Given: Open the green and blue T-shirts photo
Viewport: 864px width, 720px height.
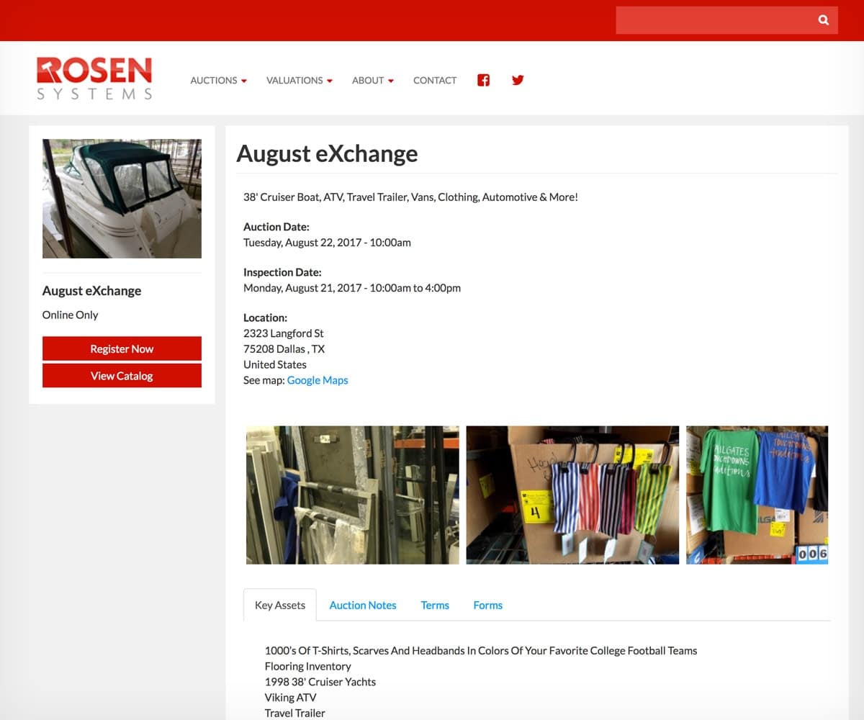Looking at the screenshot, I should (x=757, y=495).
